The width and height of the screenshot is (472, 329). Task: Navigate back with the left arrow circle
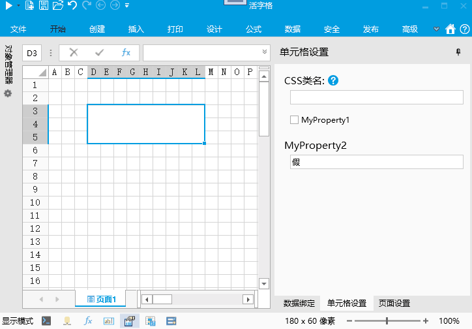(x=100, y=5)
